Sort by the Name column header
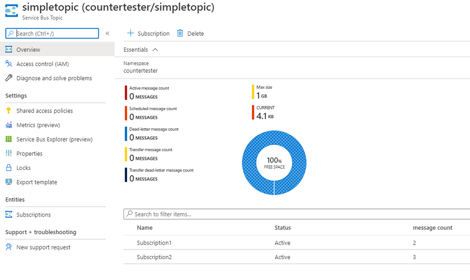This screenshot has height=280, width=470. point(145,228)
